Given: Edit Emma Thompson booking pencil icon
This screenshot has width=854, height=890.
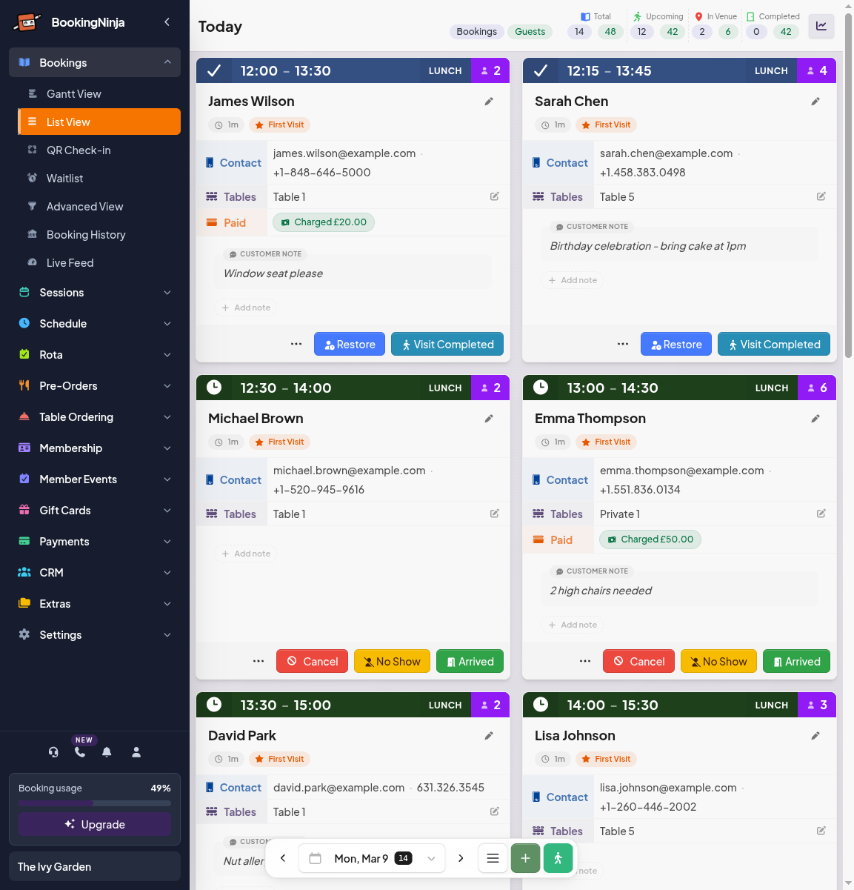Looking at the screenshot, I should coord(815,419).
